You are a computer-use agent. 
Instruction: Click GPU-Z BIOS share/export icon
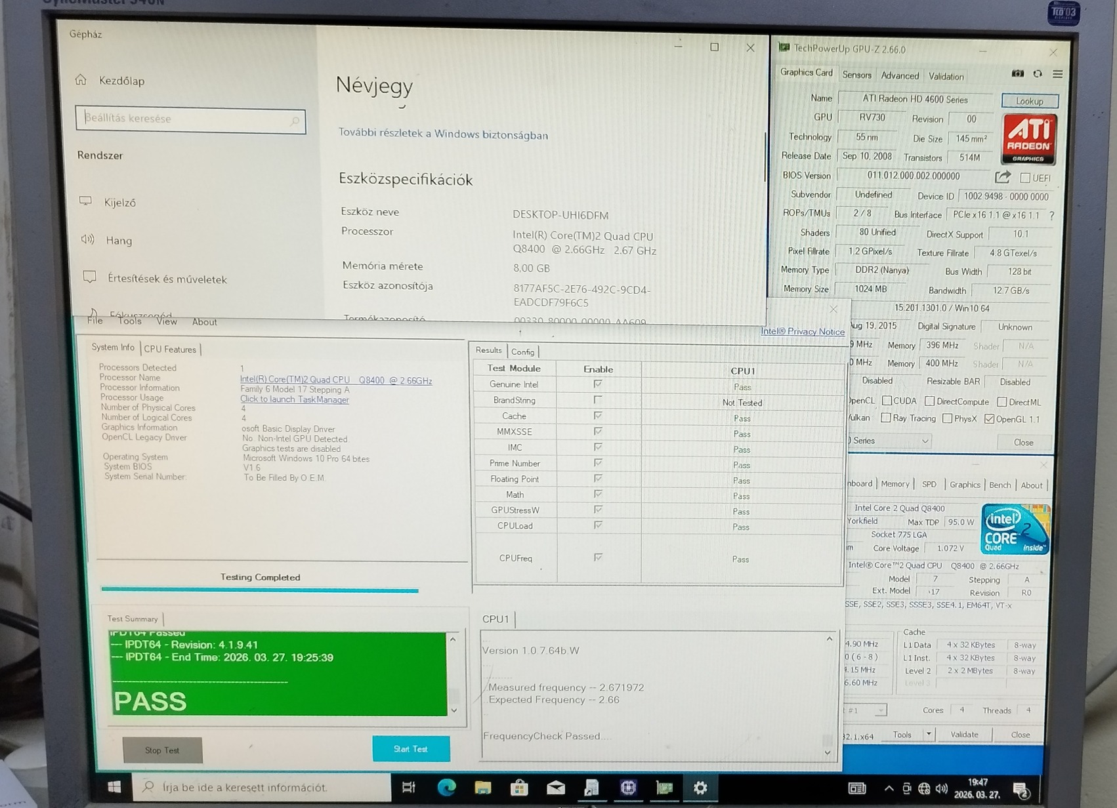pos(1003,177)
